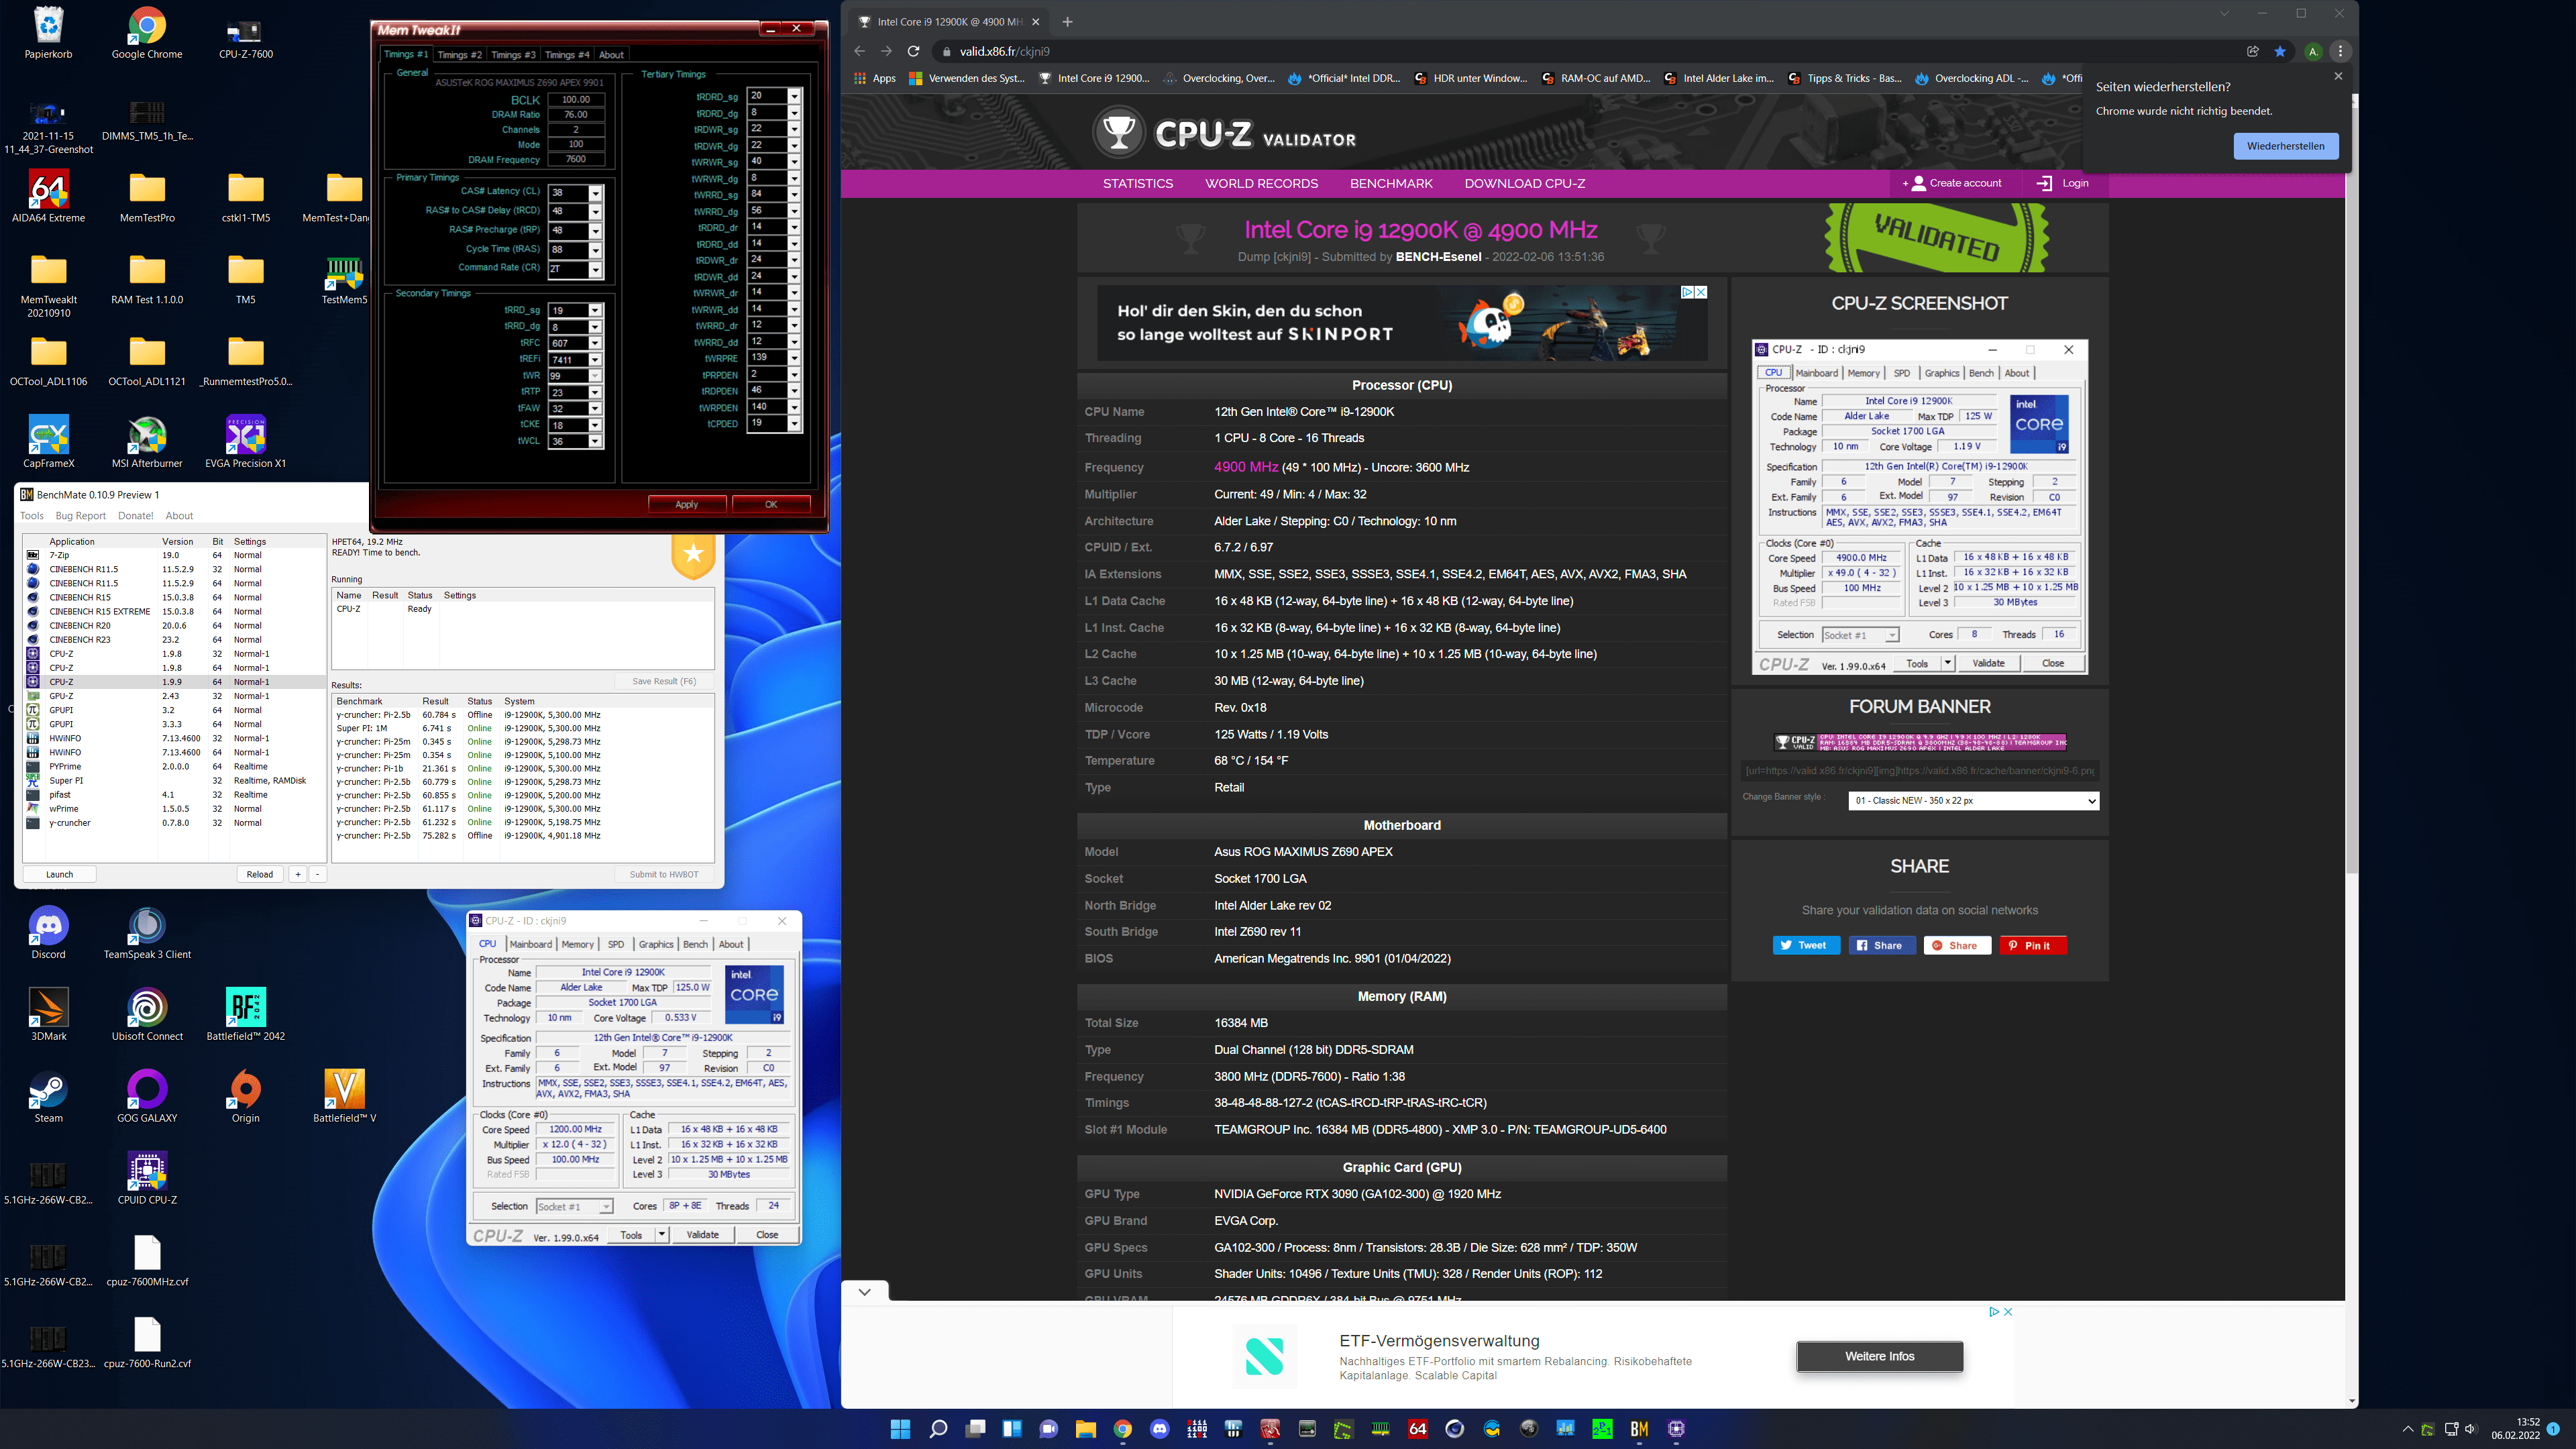Click the Pin it share button
2576x1449 pixels.
click(2032, 945)
